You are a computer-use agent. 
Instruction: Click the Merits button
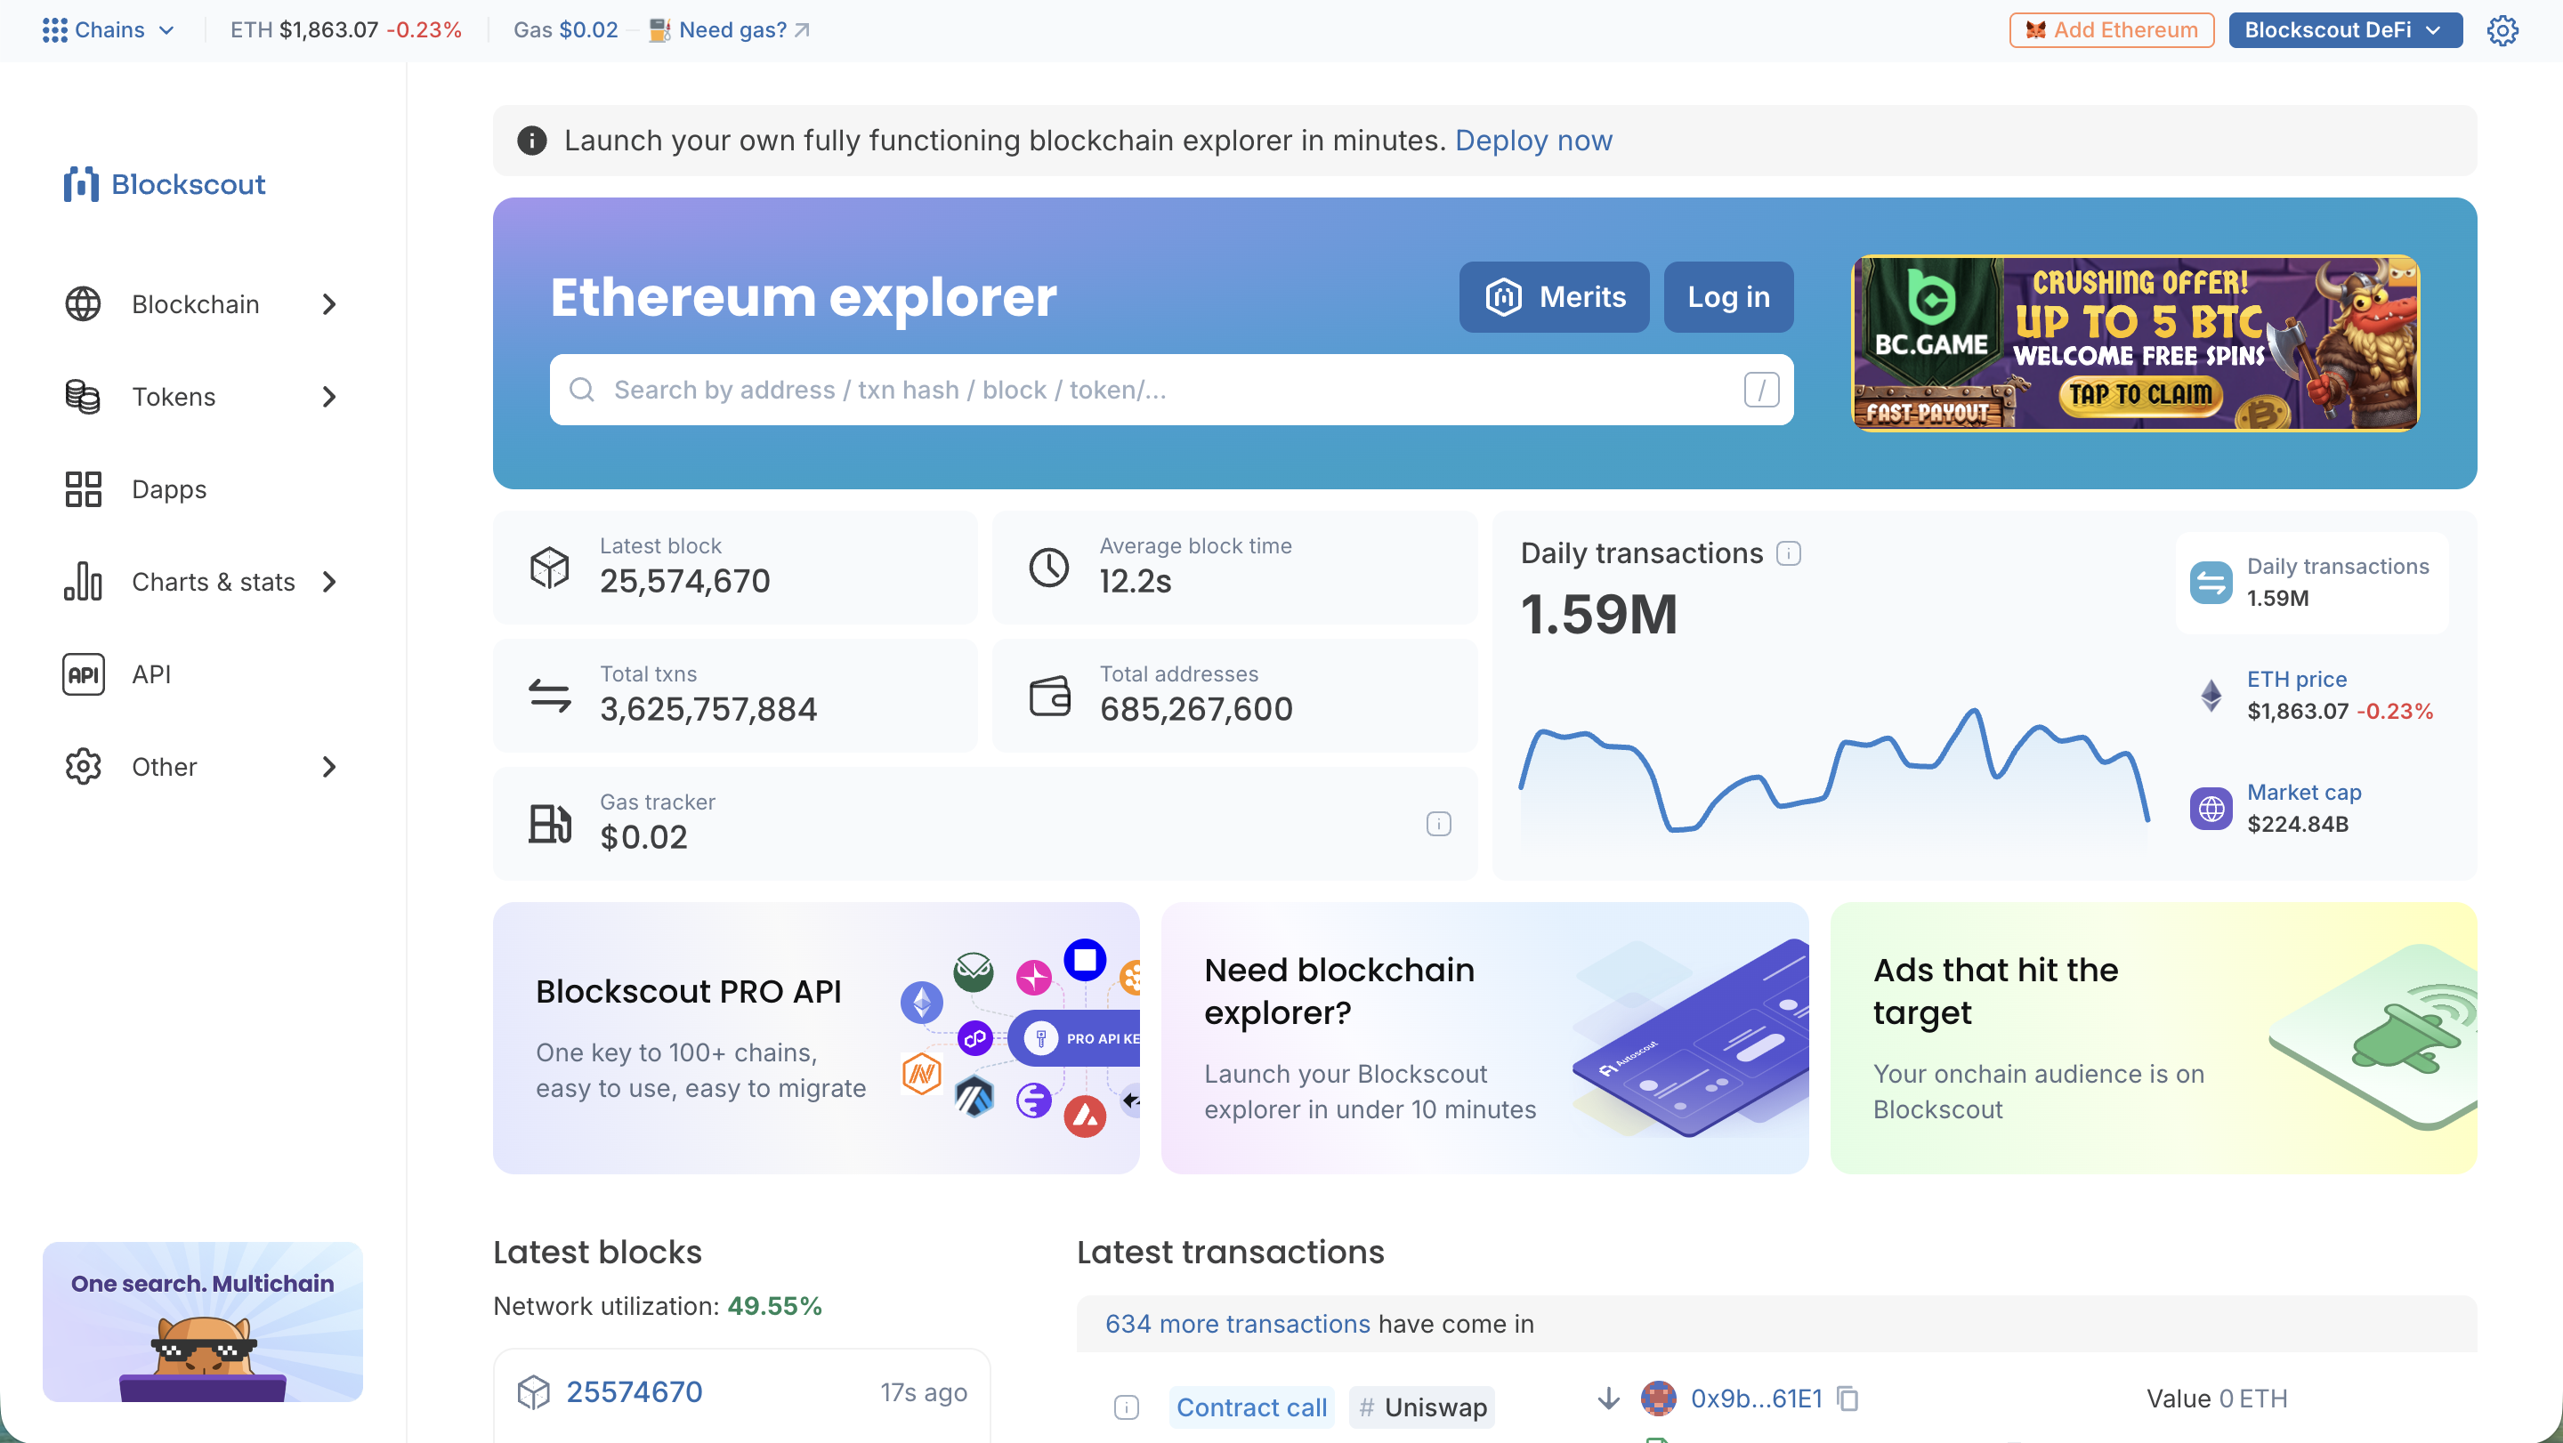1553,296
